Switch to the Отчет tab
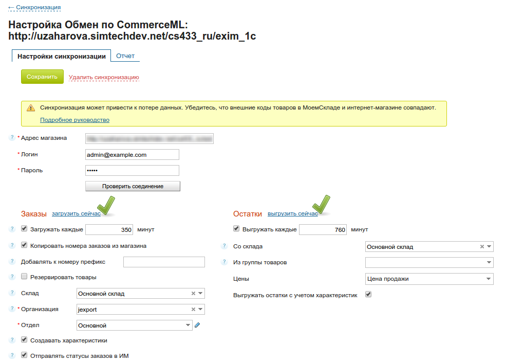This screenshot has height=362, width=505. coord(125,56)
